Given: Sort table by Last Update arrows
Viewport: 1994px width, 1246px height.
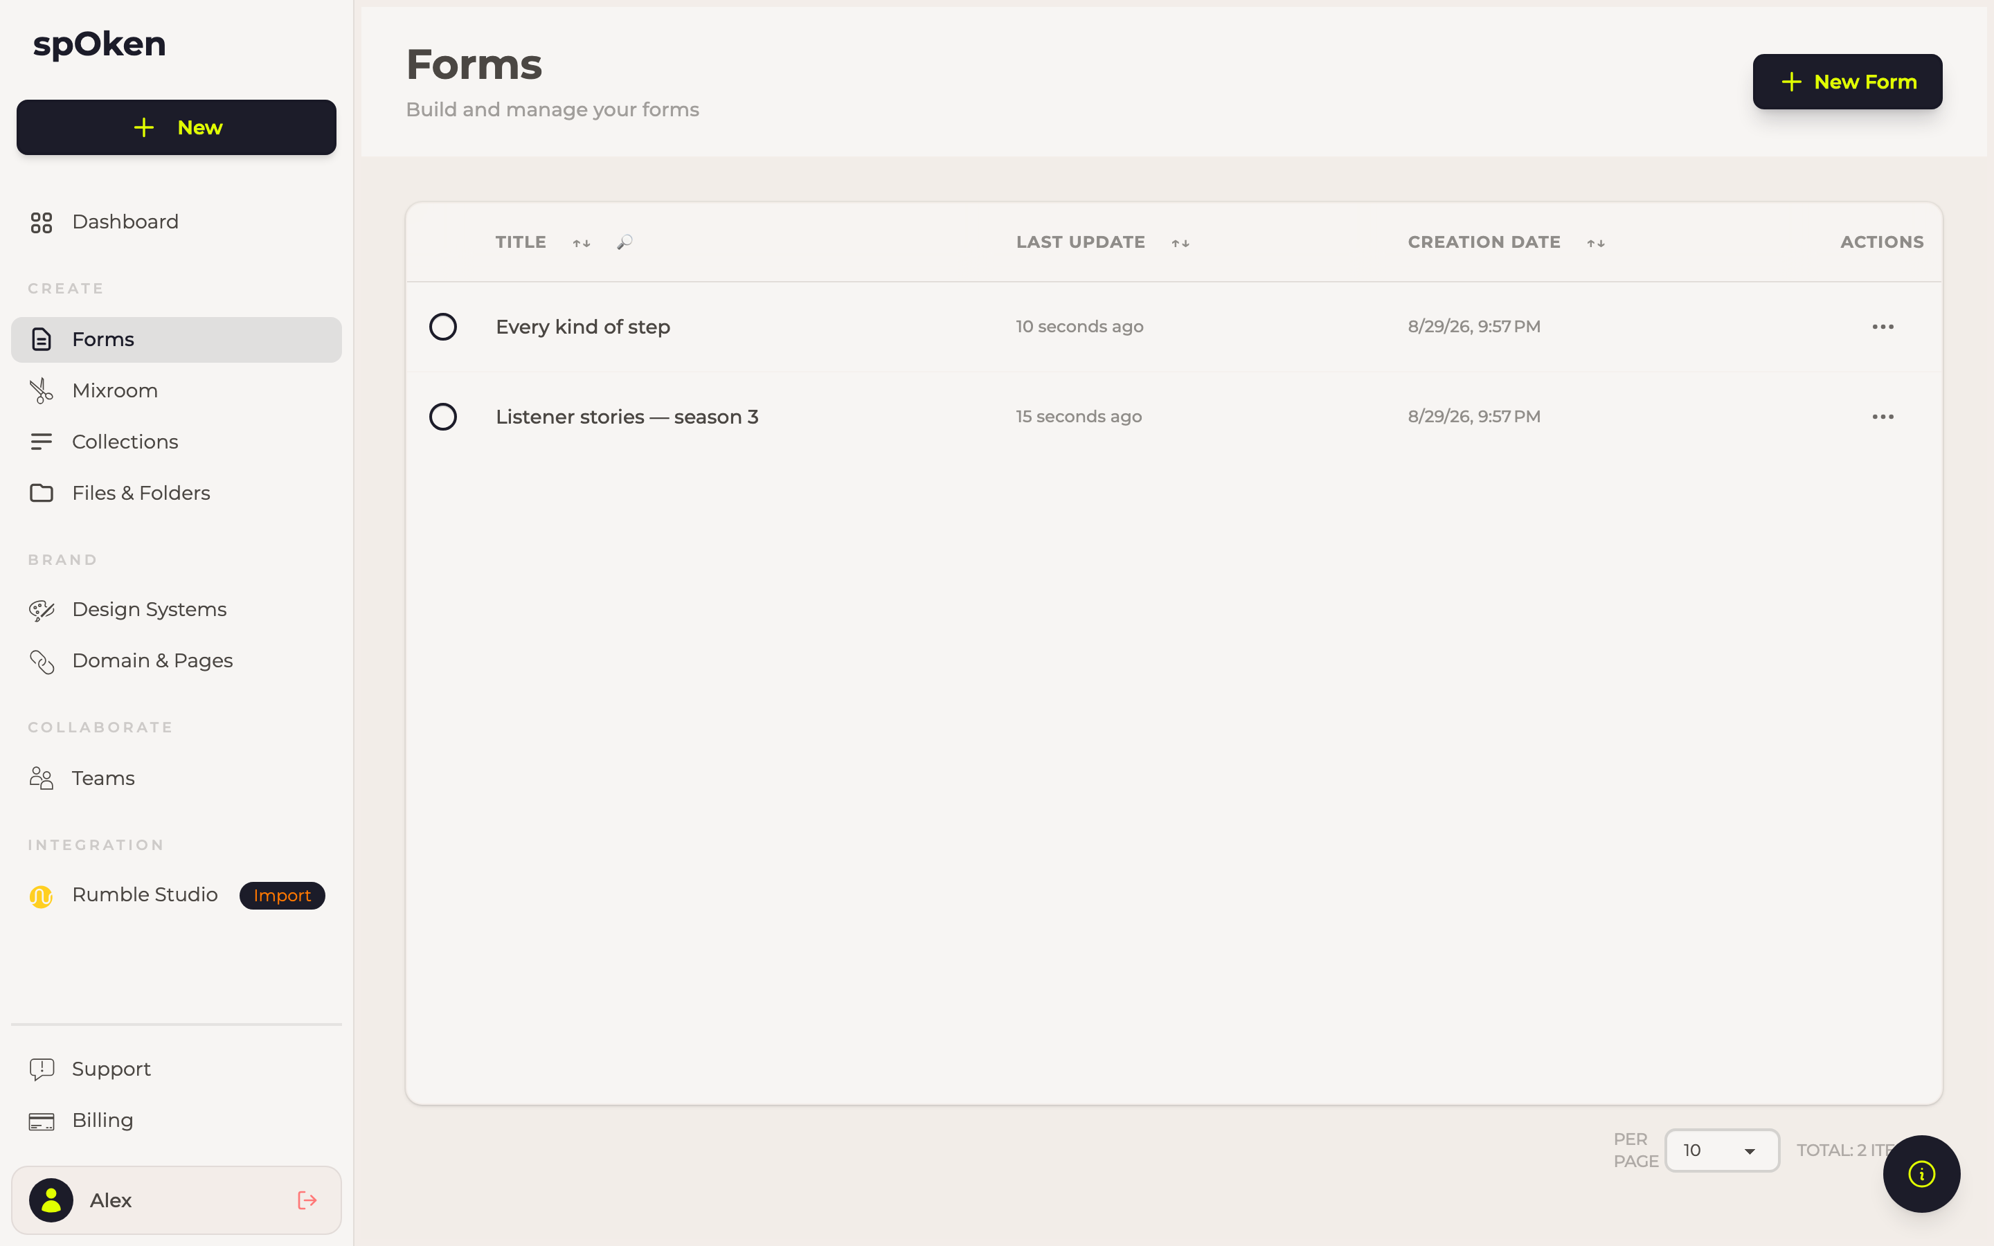Looking at the screenshot, I should pyautogui.click(x=1180, y=243).
